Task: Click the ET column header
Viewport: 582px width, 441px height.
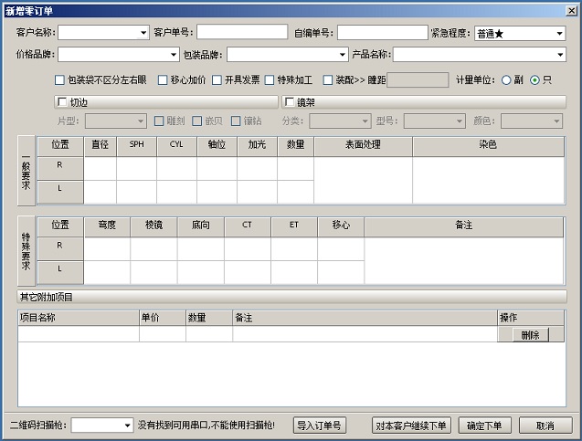Action: (x=294, y=226)
